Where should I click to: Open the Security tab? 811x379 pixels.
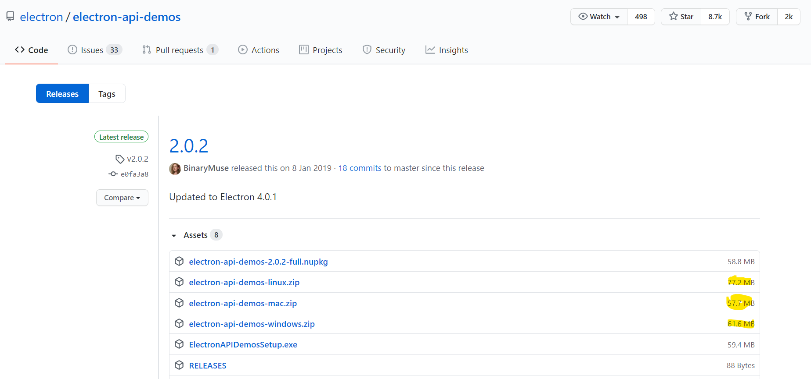point(384,50)
